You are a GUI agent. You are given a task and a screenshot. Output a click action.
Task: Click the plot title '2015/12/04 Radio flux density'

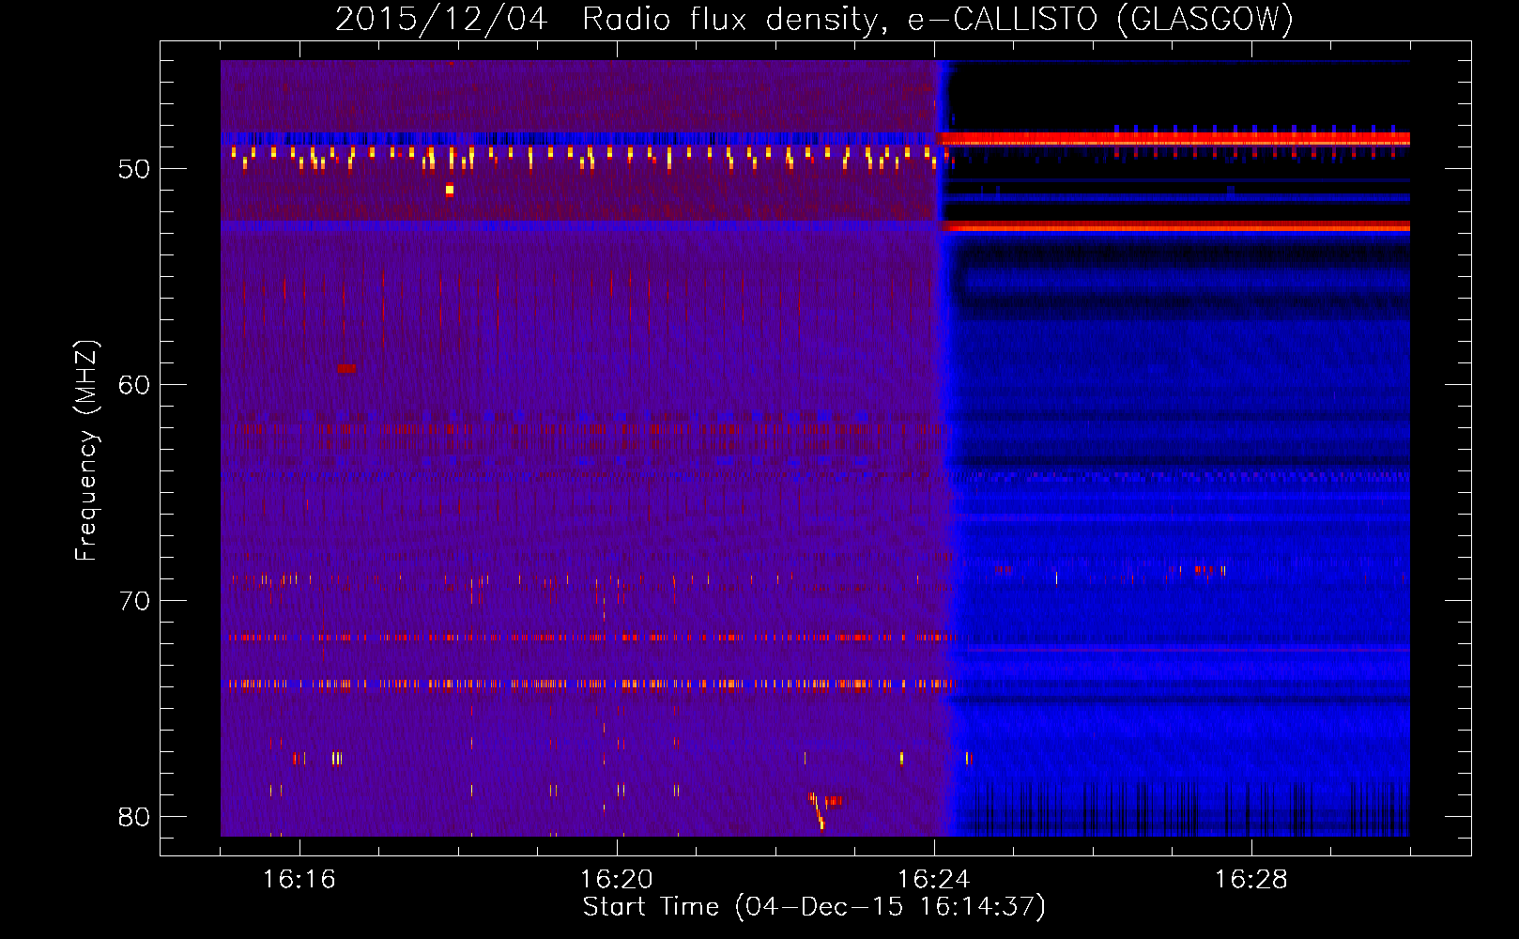coord(608,20)
